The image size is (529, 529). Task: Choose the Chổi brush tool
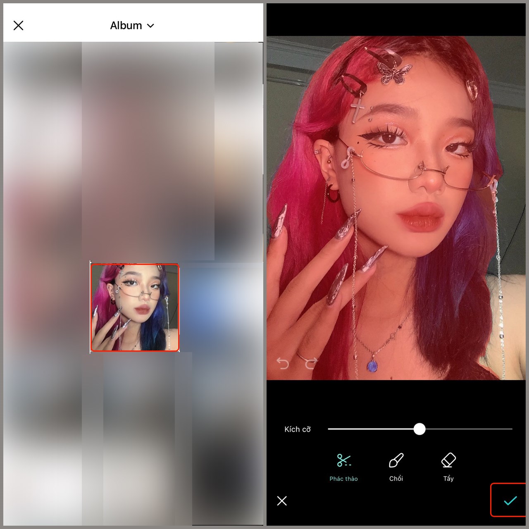[x=396, y=467]
